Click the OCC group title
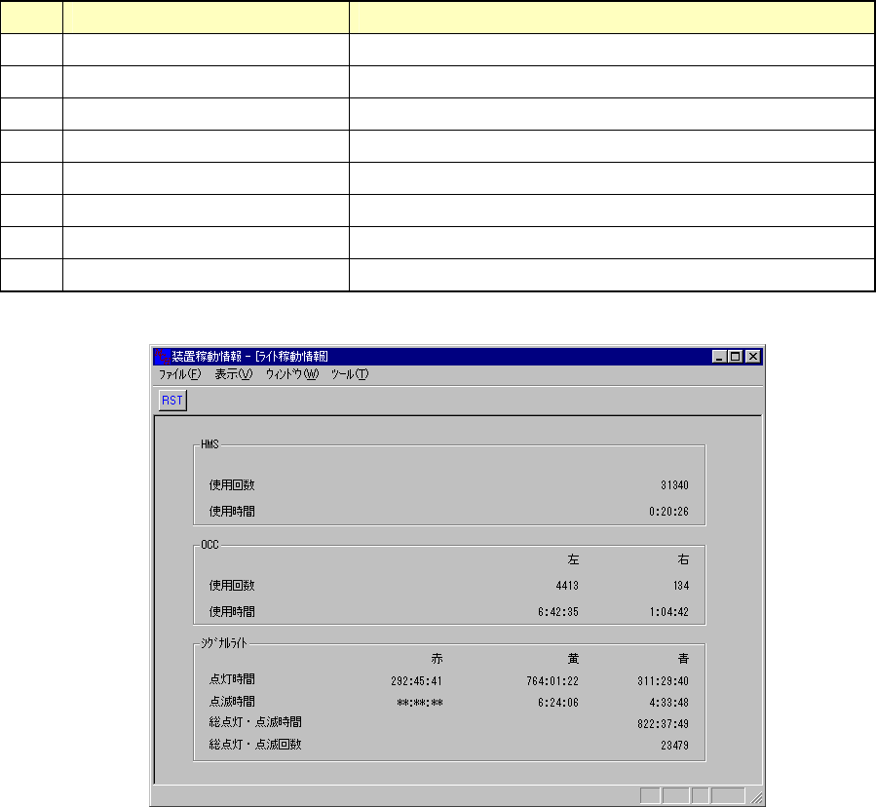876x807 pixels. pyautogui.click(x=209, y=544)
